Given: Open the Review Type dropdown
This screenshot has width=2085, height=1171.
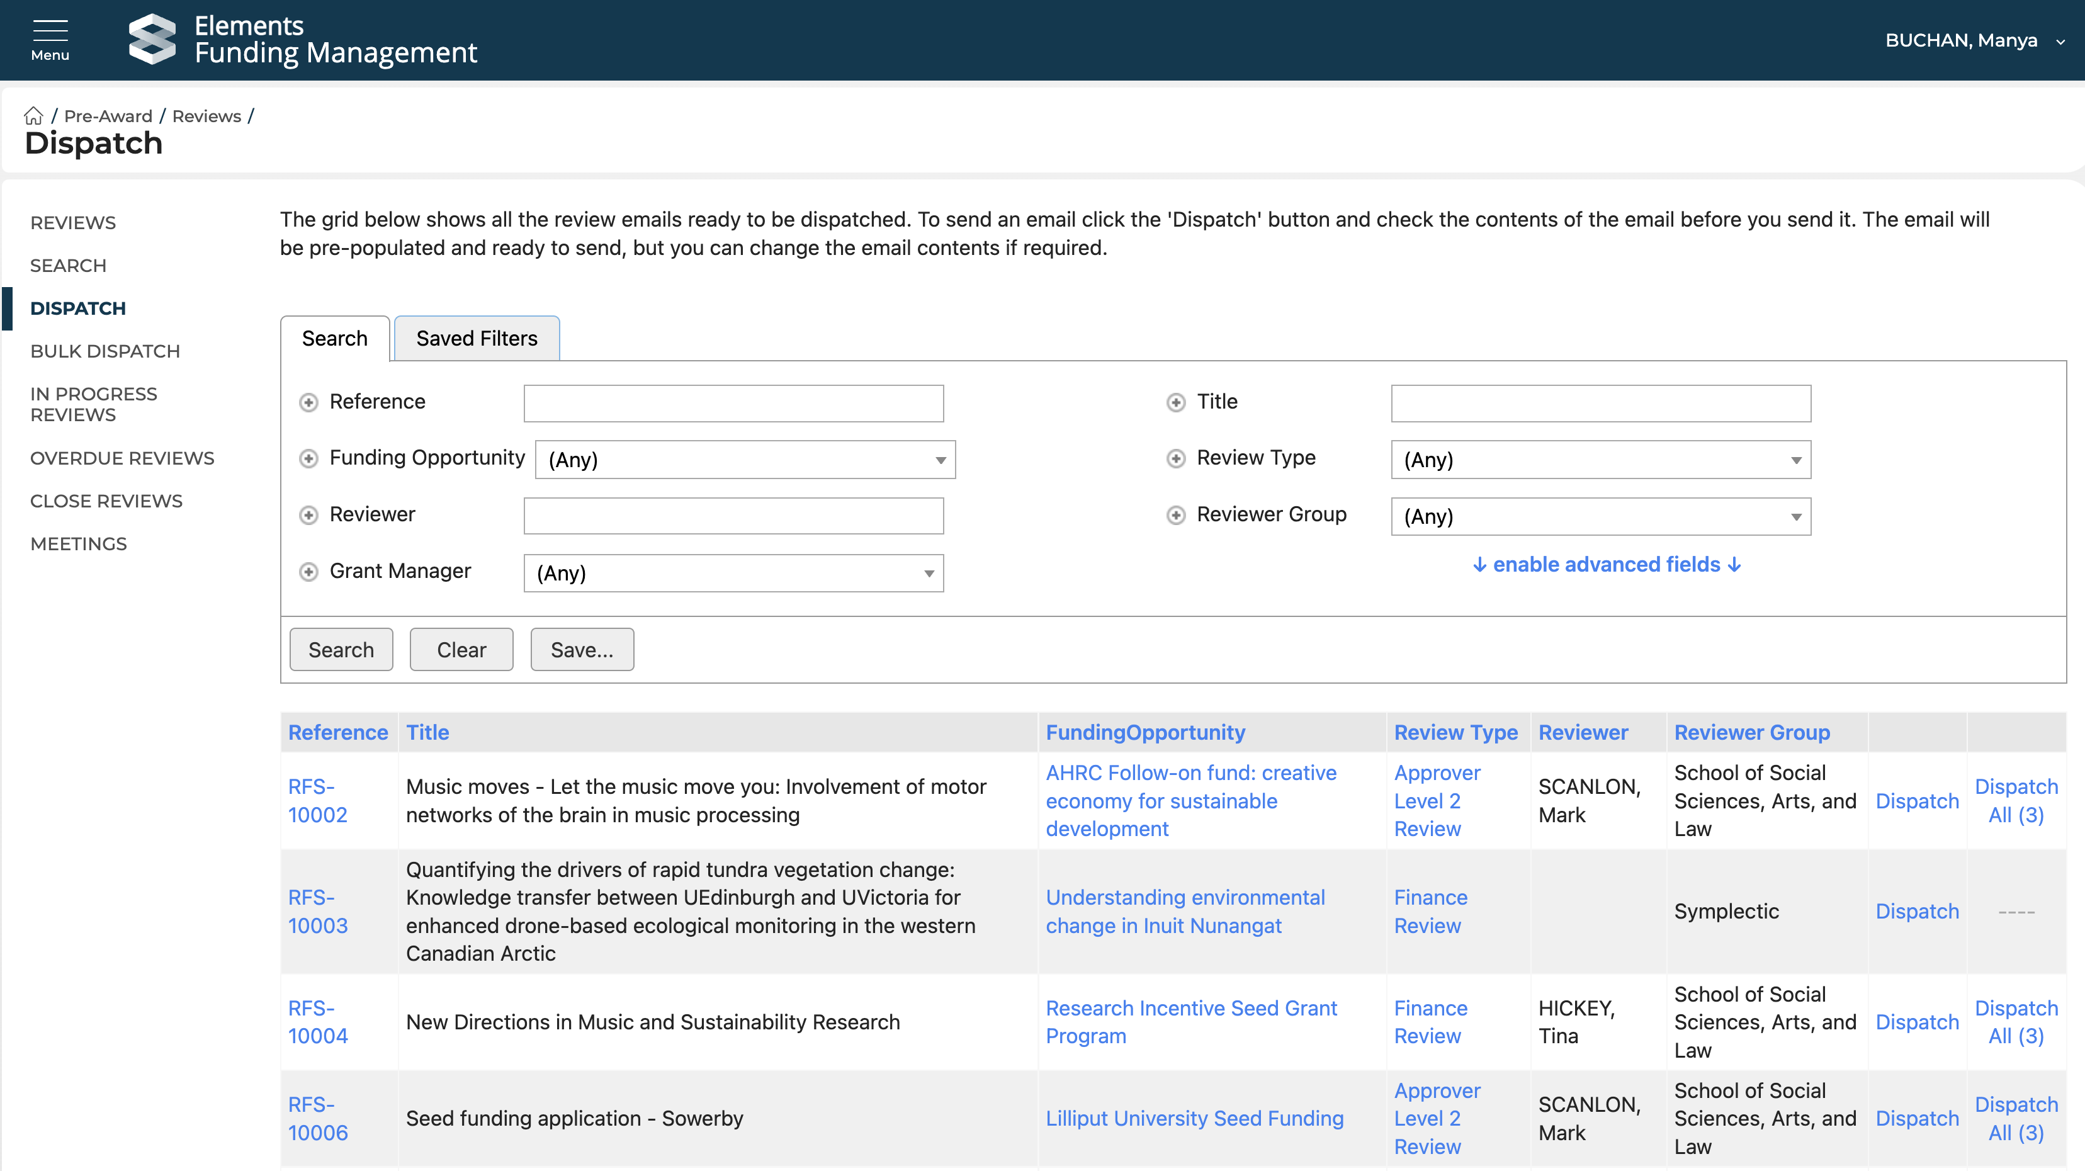Looking at the screenshot, I should (x=1600, y=460).
